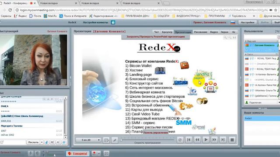Reload the browser page

coord(10,10)
